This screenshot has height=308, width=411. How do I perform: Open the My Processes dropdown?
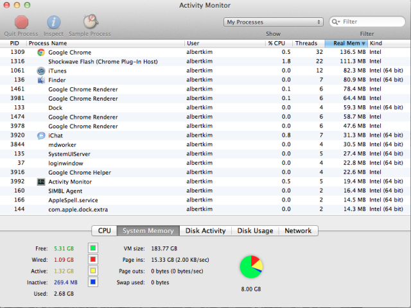[x=273, y=22]
